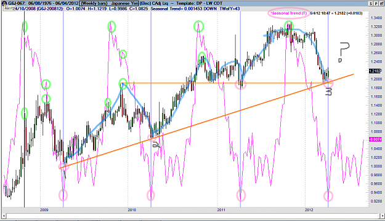This screenshot has height=221, width=385.
Task: Click the 'O=1.0074' open value
Action: [x=75, y=9]
